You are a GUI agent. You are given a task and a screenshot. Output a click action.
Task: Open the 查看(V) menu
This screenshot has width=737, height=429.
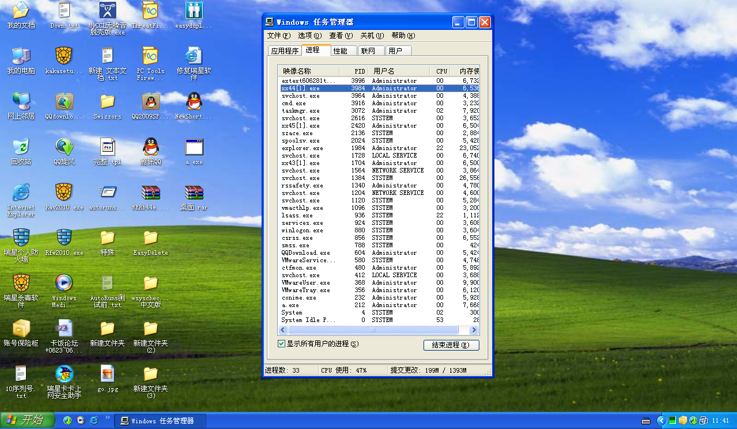click(341, 36)
